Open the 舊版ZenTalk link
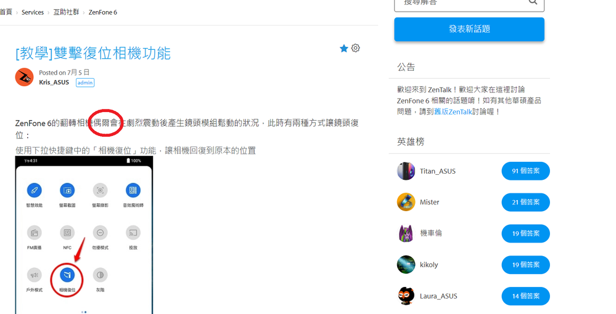 453,112
